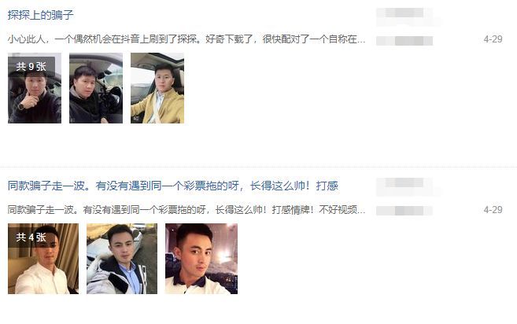The height and width of the screenshot is (324, 517).
Task: Click blurred last-reply user beside 彩票拖 snippet
Action: pos(404,211)
